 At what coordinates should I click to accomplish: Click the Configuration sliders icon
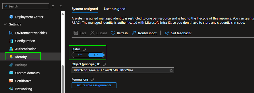coord(11,41)
